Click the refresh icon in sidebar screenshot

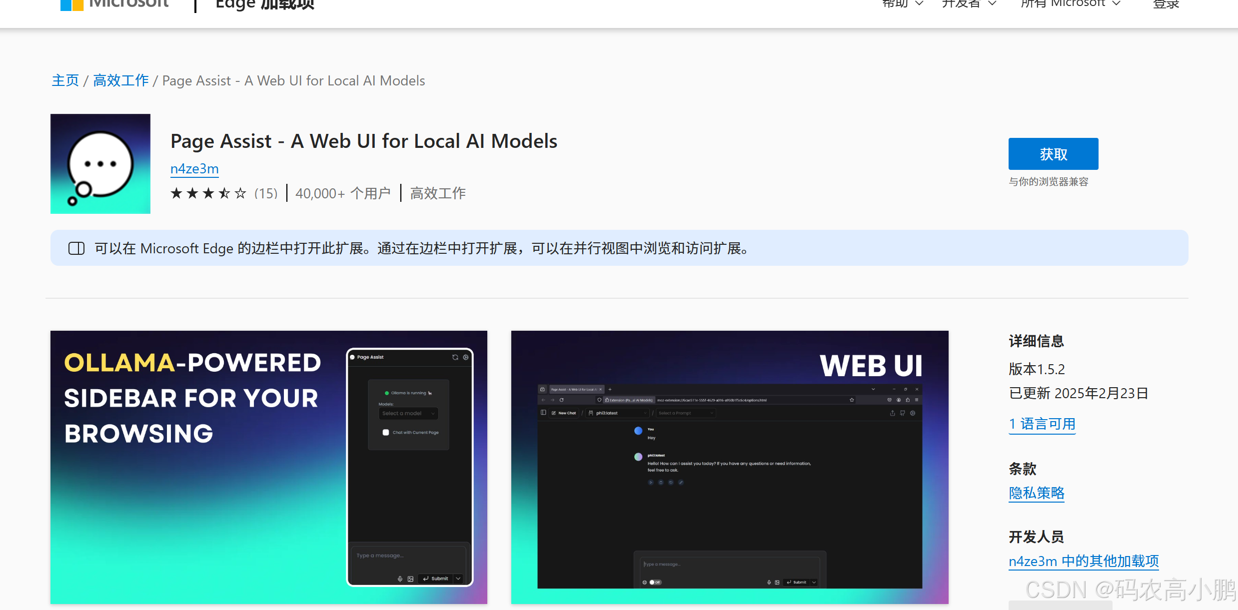pos(455,357)
